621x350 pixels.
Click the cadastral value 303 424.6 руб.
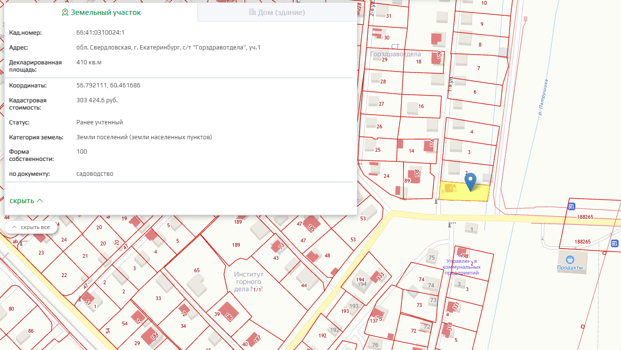pos(97,100)
